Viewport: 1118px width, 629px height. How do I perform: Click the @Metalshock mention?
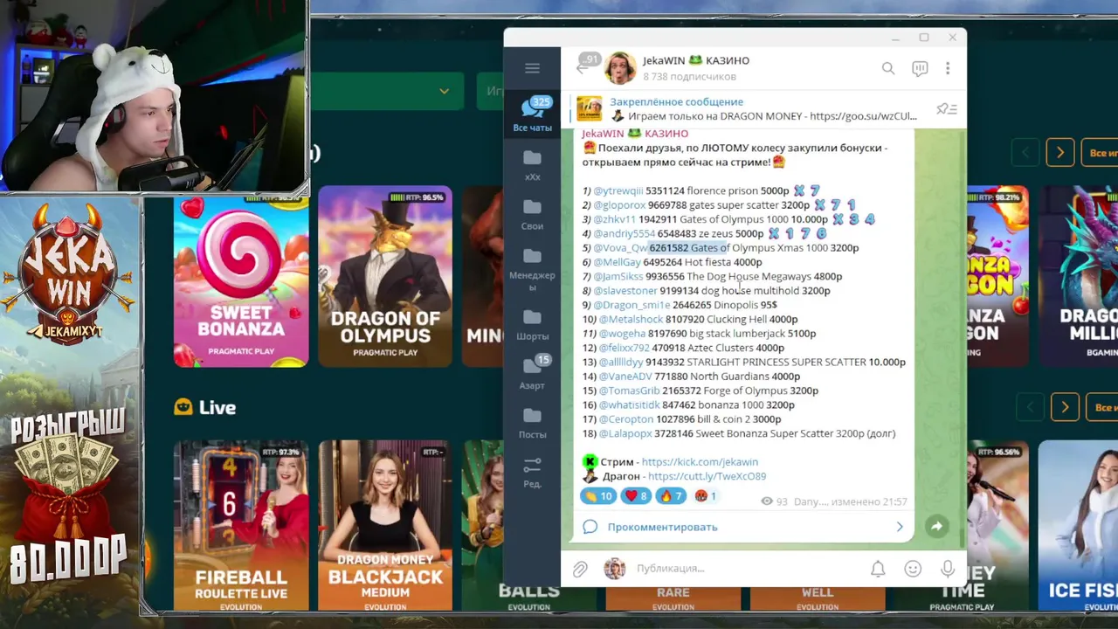pos(631,319)
